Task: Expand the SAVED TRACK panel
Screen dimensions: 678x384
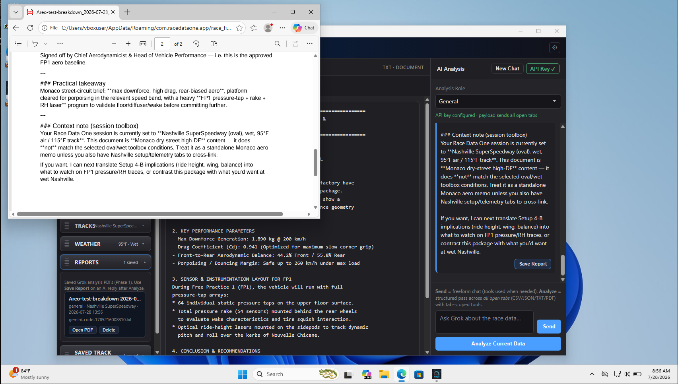Action: (x=105, y=351)
